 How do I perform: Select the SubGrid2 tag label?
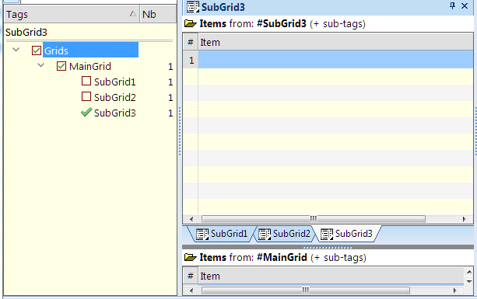click(114, 97)
